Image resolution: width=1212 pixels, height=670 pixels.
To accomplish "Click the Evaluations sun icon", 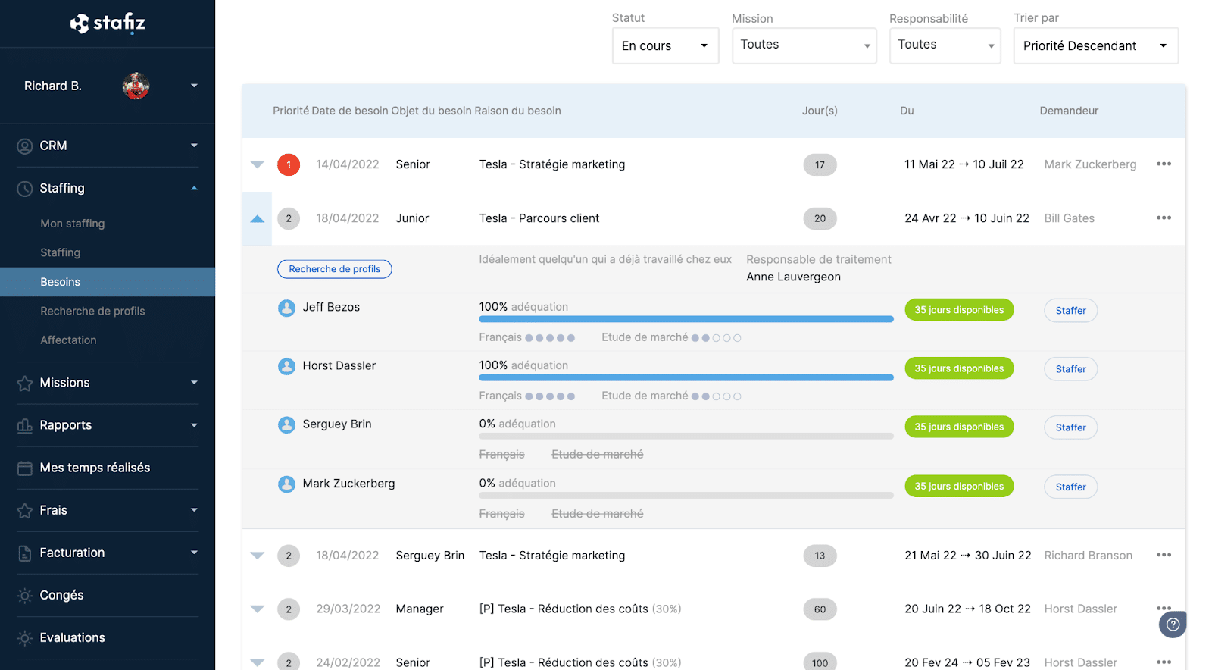I will click(25, 638).
